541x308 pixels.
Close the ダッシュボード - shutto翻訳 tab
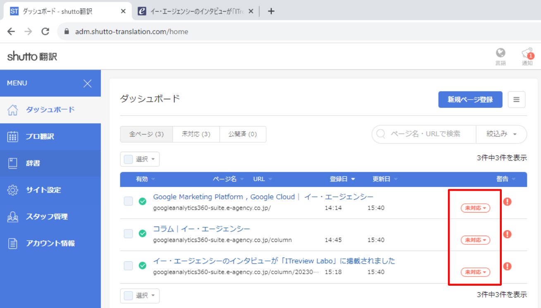pos(123,12)
